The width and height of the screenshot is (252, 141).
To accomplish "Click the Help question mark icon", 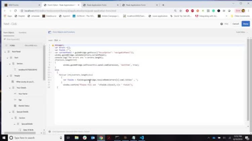I will (221, 24).
